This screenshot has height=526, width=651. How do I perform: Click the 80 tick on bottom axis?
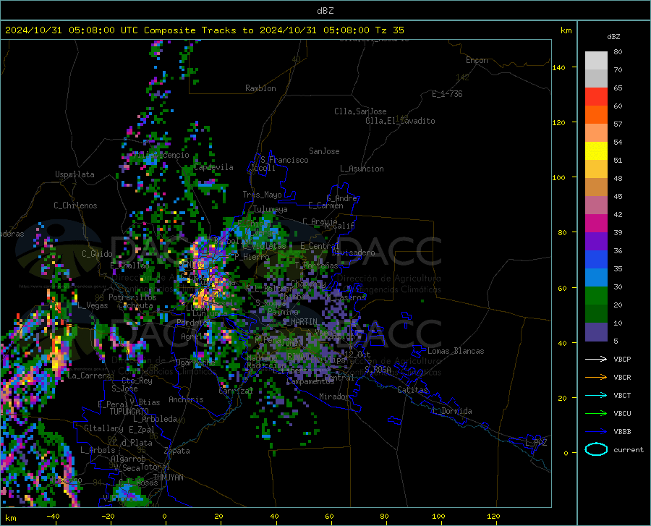click(384, 516)
